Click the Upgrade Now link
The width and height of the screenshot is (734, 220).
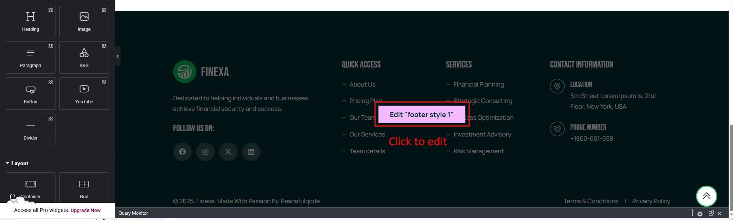point(86,210)
